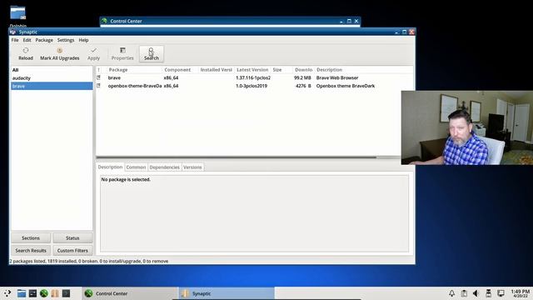Click version 1.0-3pclos2019 cell
533x300 pixels.
(x=252, y=86)
